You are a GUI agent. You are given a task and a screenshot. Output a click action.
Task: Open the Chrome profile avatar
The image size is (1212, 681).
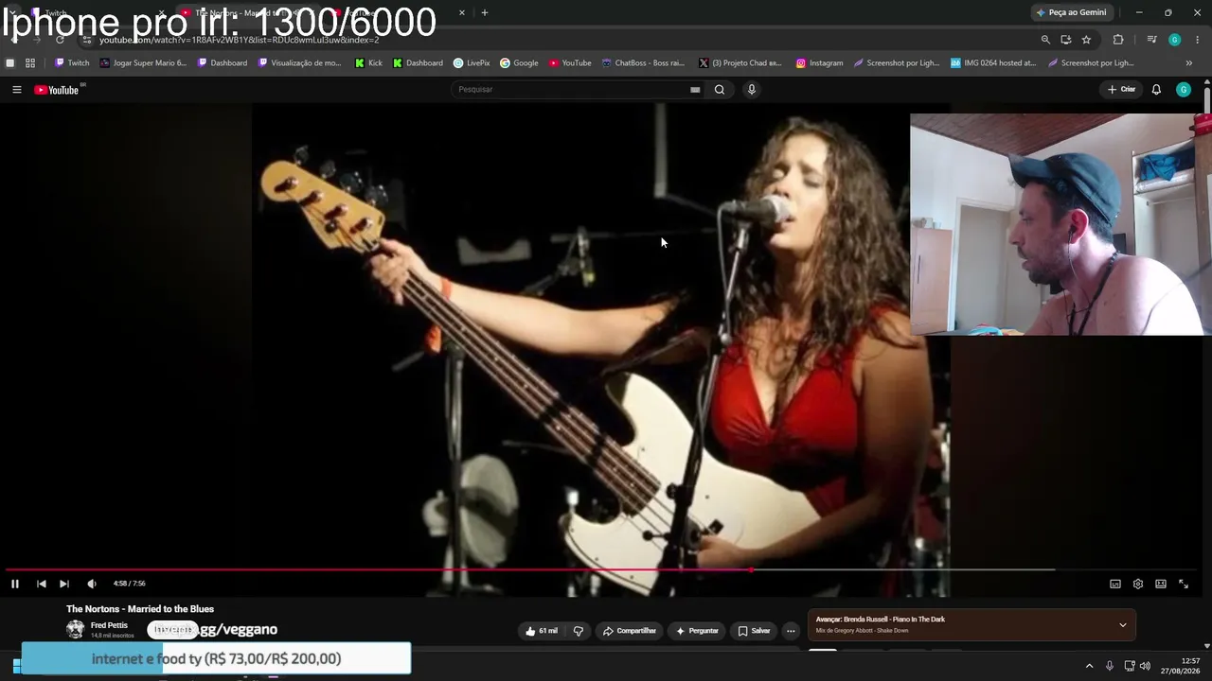[x=1174, y=40]
